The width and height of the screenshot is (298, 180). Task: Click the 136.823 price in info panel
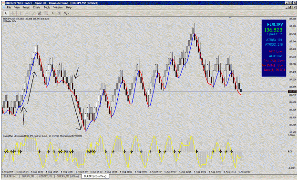tap(273, 30)
